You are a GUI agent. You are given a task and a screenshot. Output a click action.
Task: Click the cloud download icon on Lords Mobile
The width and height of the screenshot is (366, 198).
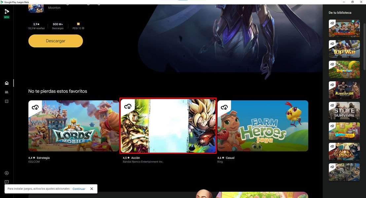(35, 107)
